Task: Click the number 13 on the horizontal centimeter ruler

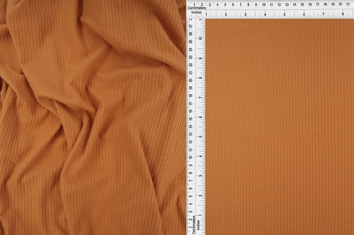Action: pyautogui.click(x=287, y=5)
